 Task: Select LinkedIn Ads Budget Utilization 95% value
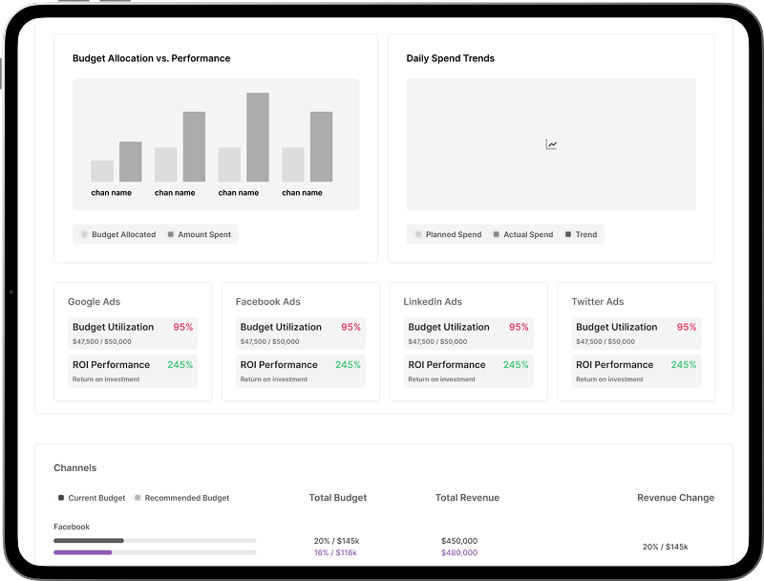click(519, 327)
